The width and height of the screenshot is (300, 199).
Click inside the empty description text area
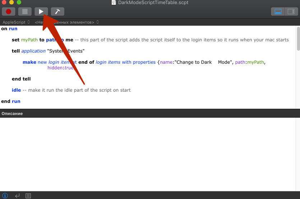148,154
